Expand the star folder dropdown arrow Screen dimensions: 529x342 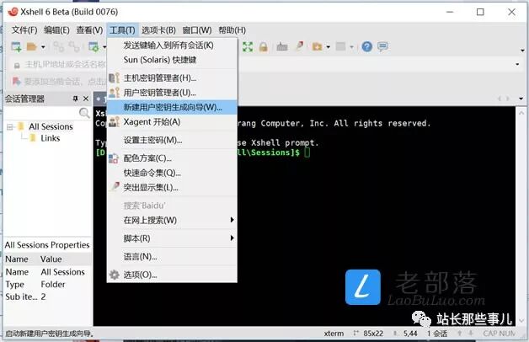coord(328,47)
